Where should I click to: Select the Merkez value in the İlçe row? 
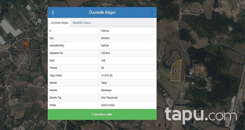[x=105, y=38]
